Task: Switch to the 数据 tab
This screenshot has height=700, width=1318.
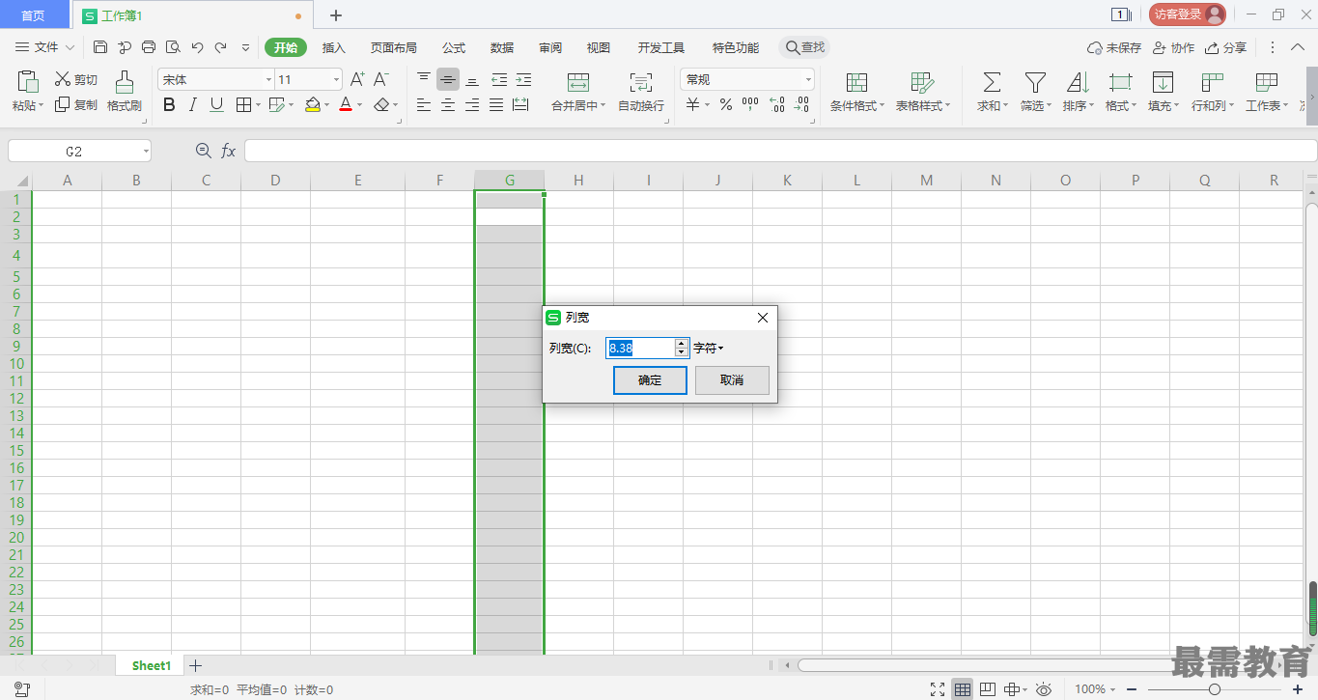Action: (502, 47)
